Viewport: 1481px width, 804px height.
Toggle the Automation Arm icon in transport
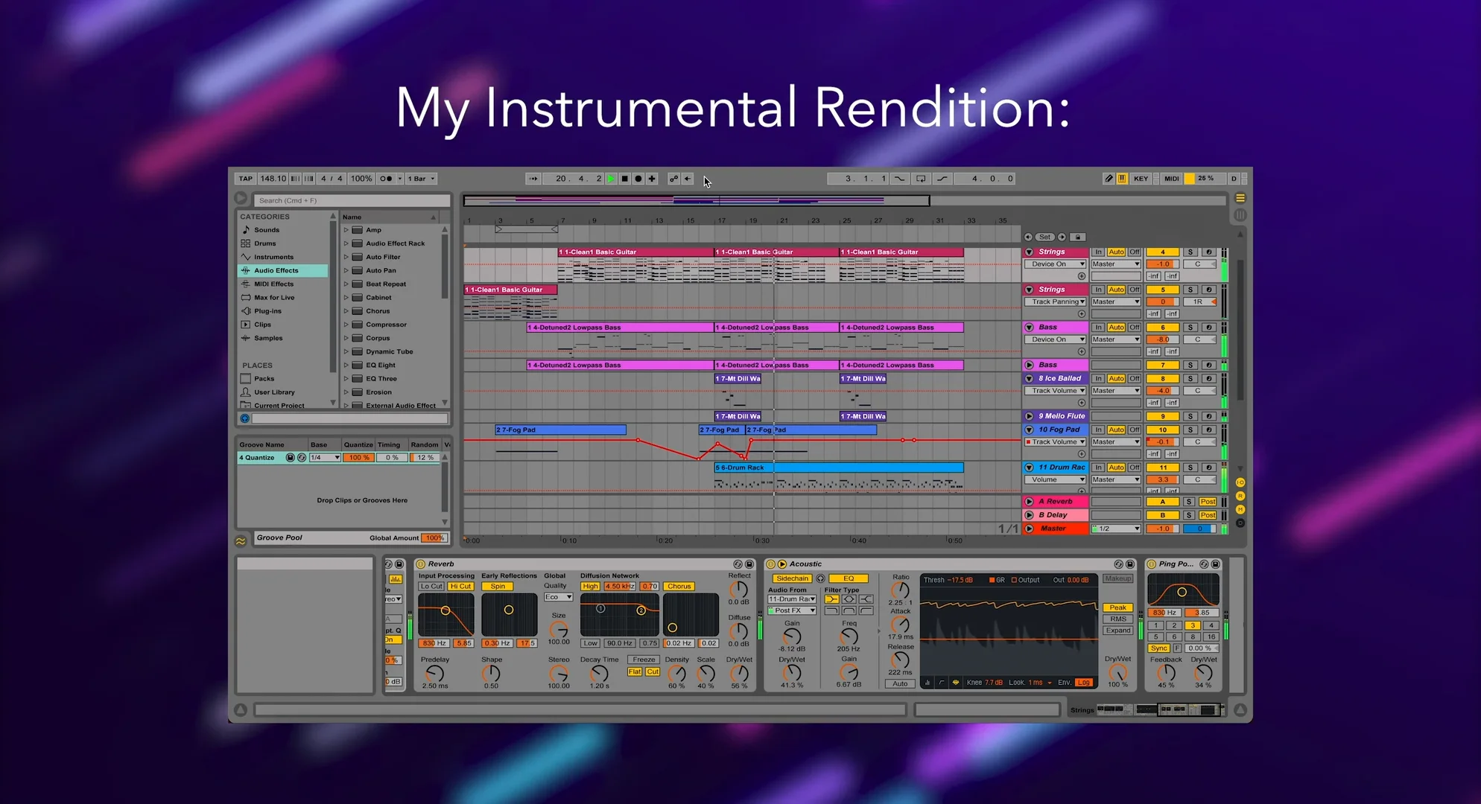pos(673,179)
